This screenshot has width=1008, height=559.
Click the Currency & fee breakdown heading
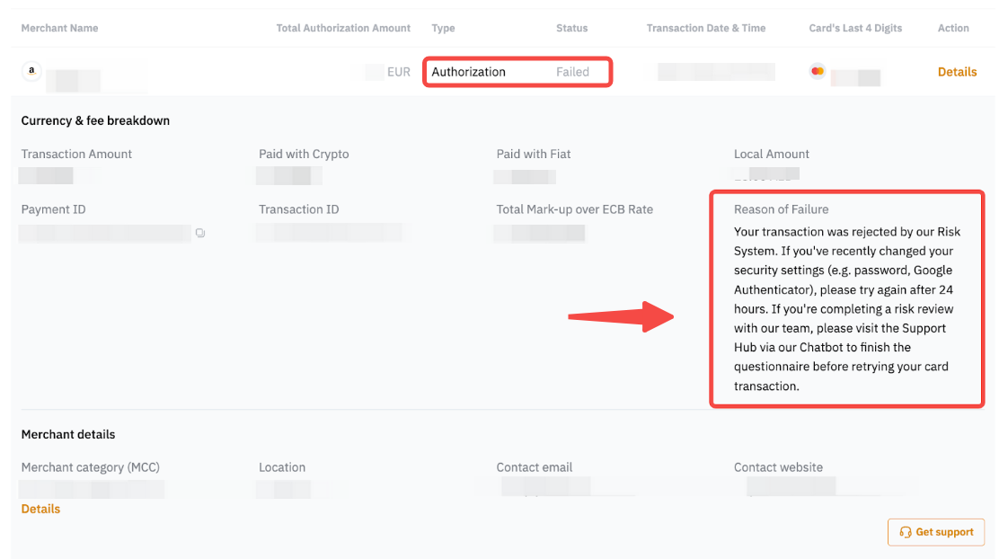point(95,120)
